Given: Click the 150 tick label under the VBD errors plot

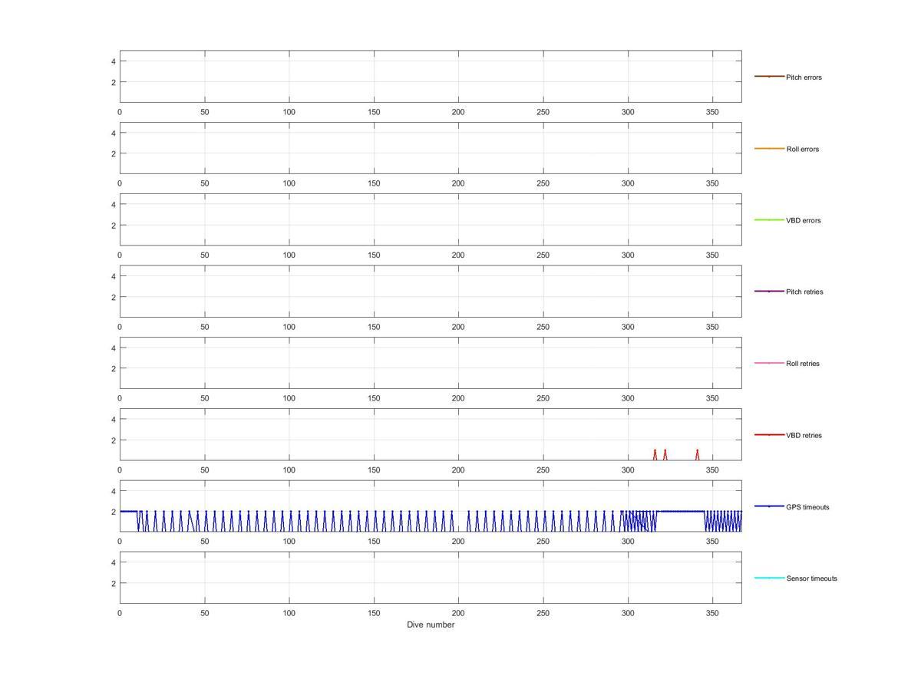Looking at the screenshot, I should click(374, 255).
